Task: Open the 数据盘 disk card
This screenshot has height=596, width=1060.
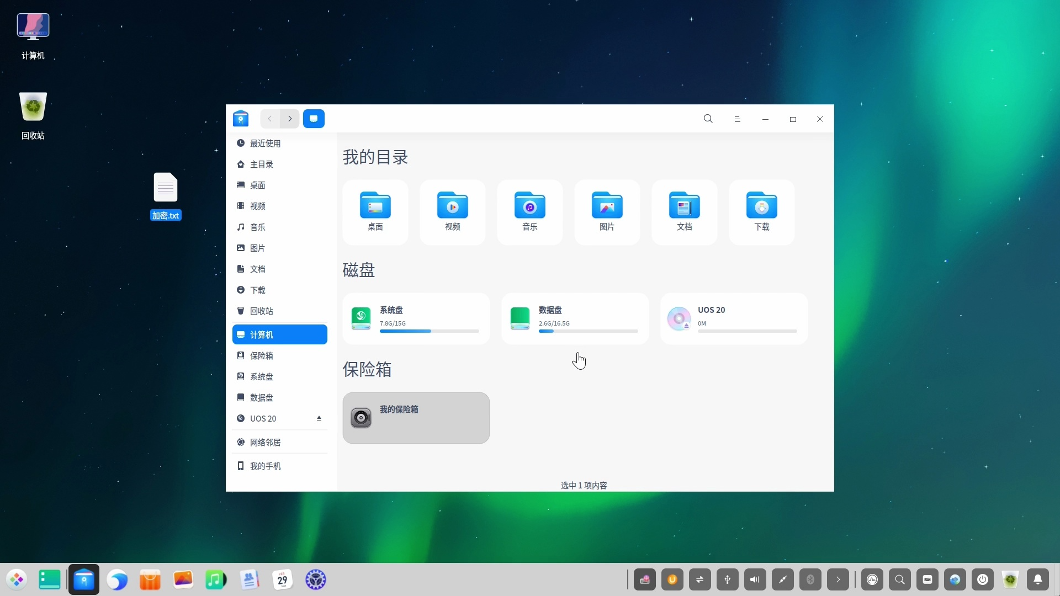Action: (x=575, y=319)
